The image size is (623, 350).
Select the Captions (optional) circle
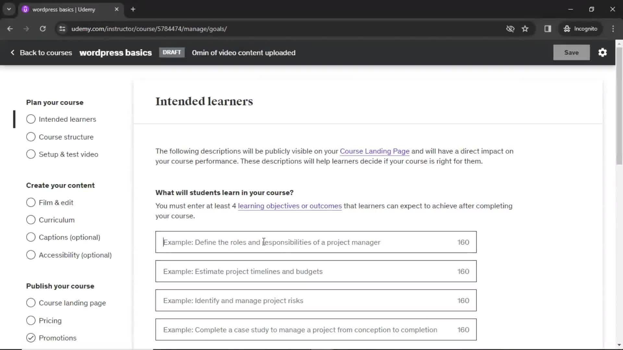point(31,237)
